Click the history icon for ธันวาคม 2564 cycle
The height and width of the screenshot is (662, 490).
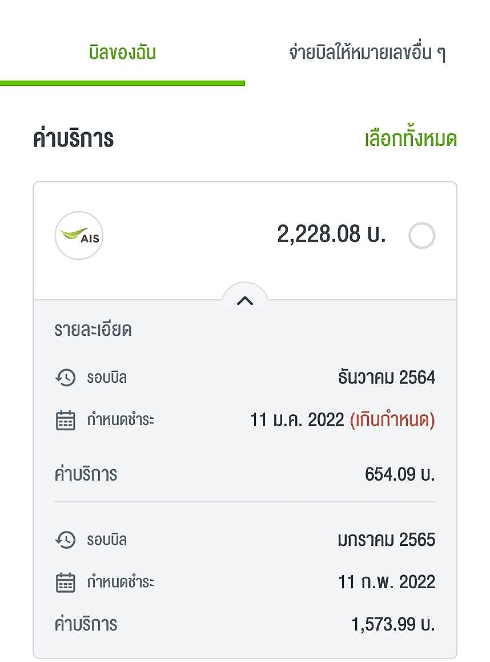coord(65,377)
